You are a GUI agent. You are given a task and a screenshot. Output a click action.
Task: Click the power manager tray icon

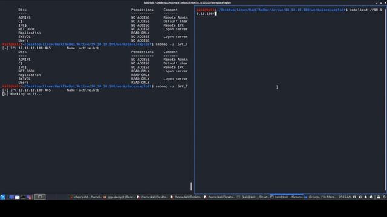[x=371, y=197]
